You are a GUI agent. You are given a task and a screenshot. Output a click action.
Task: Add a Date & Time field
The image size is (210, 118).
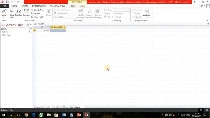(38, 10)
